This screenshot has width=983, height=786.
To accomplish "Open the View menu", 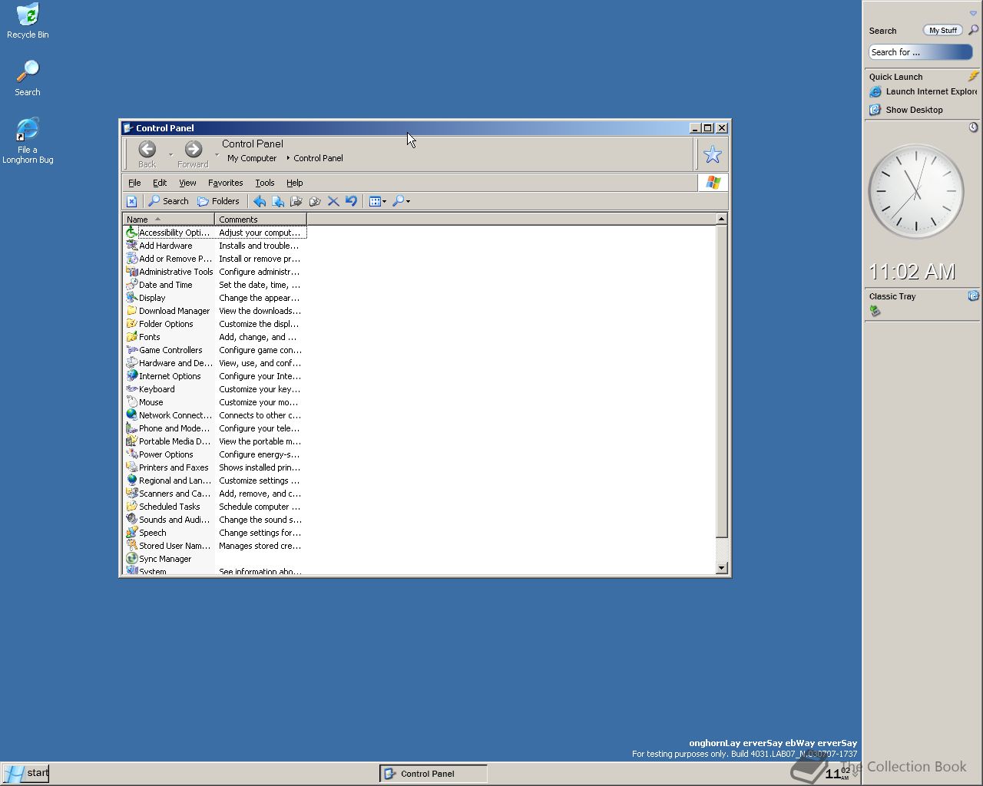I will [187, 183].
